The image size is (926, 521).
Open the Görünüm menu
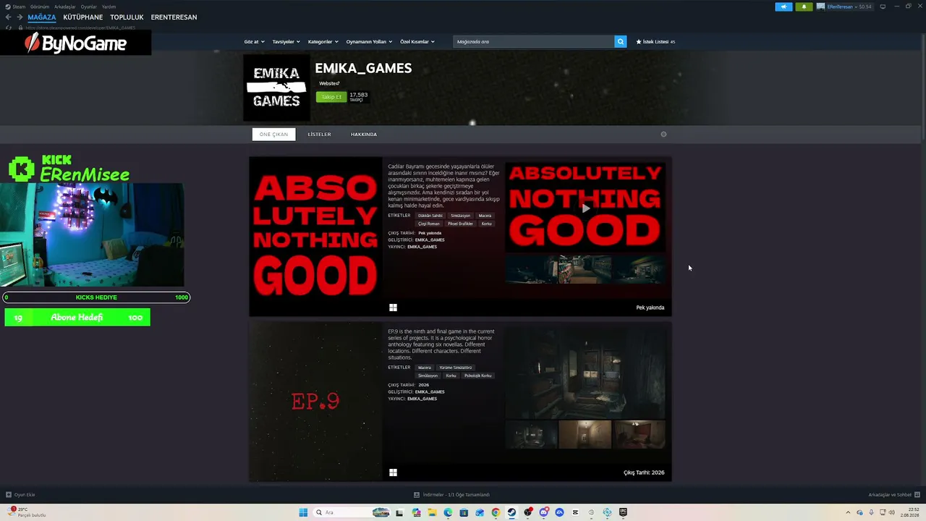pos(40,7)
